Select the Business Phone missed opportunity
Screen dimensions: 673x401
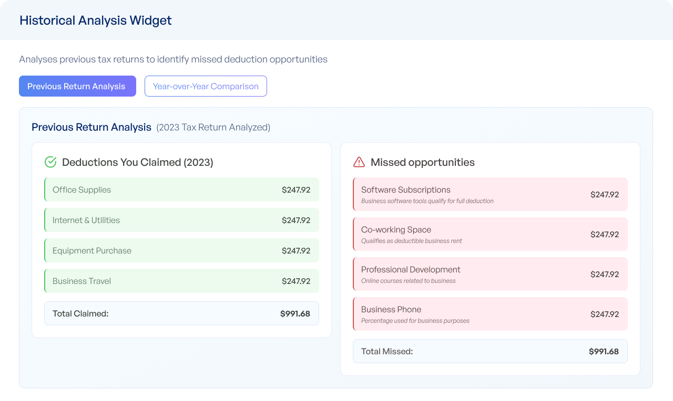tap(490, 314)
